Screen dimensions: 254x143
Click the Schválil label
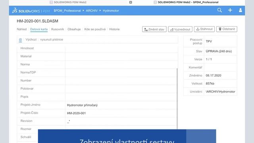pyautogui.click(x=25, y=137)
